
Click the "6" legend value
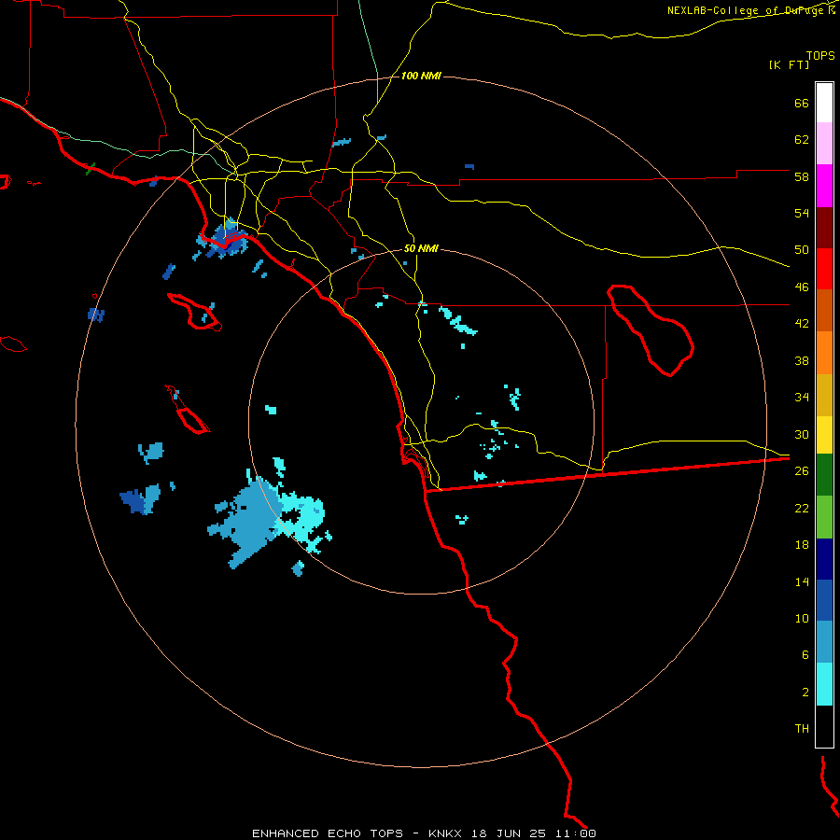click(x=805, y=655)
